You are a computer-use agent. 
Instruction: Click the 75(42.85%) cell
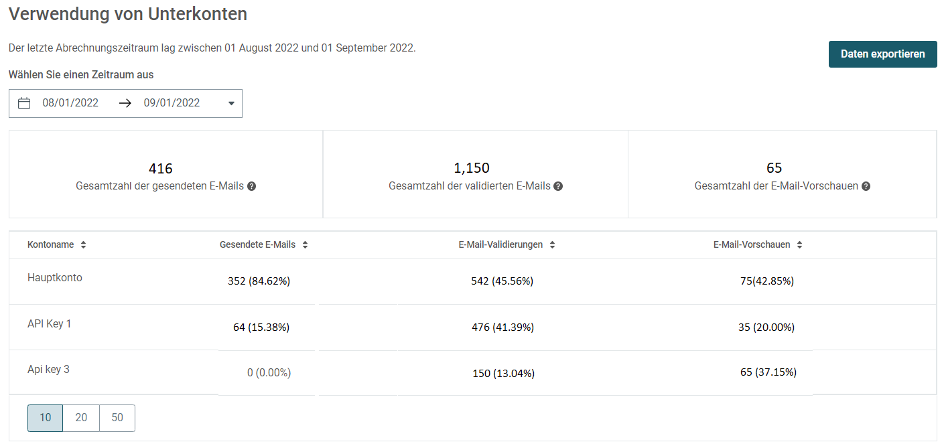pos(767,281)
